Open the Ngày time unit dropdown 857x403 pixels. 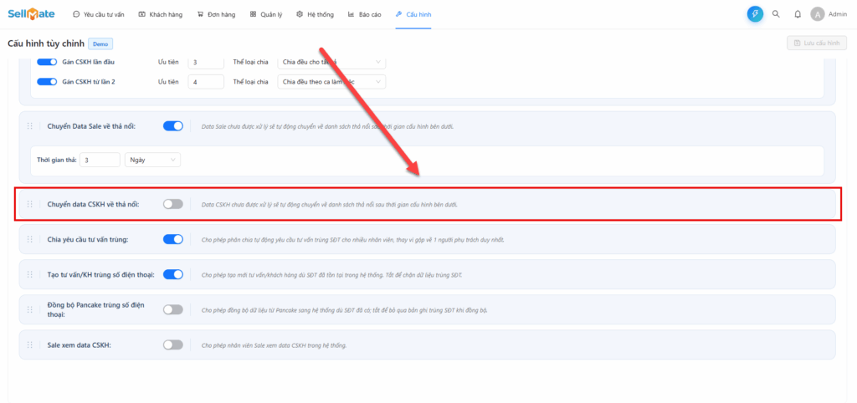pyautogui.click(x=152, y=160)
